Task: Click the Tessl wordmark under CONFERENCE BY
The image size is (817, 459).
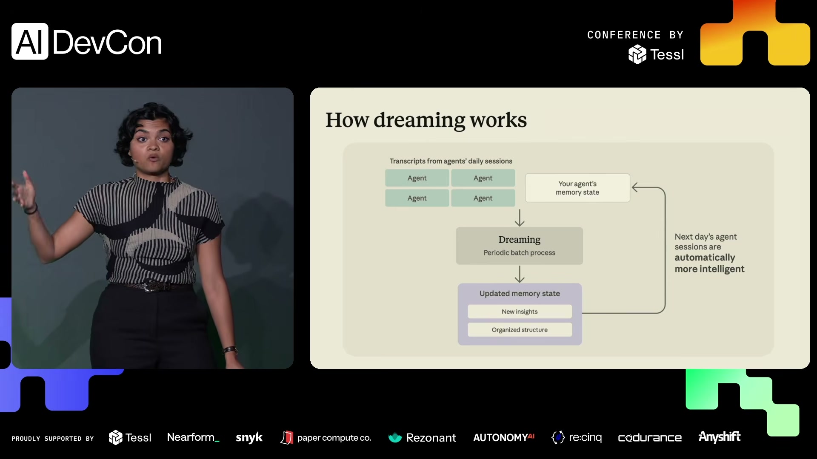Action: 667,54
